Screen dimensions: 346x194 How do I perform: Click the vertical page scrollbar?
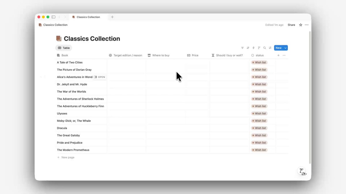[x=310, y=98]
